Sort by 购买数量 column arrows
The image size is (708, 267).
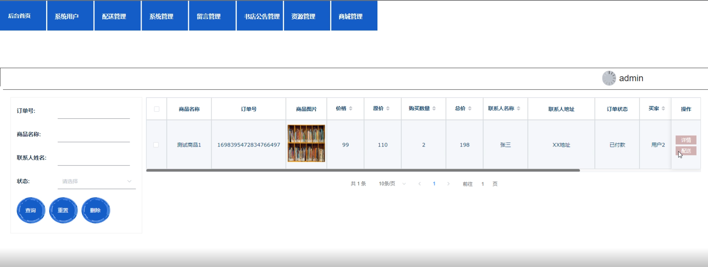pos(434,109)
